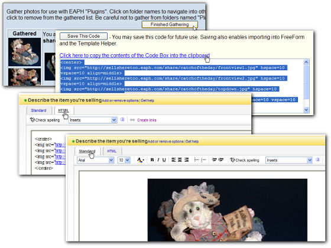331x248 pixels.
Task: Center align text
Action: click(x=180, y=160)
